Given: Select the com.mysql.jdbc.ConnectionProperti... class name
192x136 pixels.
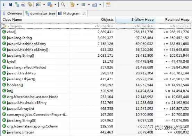Looking at the screenshot, I should coord(37,115).
